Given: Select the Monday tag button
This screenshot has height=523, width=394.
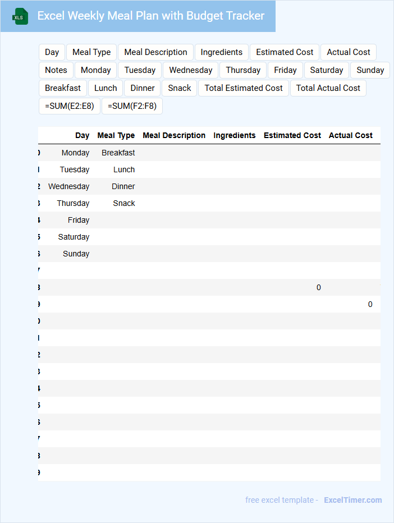Looking at the screenshot, I should pyautogui.click(x=96, y=70).
